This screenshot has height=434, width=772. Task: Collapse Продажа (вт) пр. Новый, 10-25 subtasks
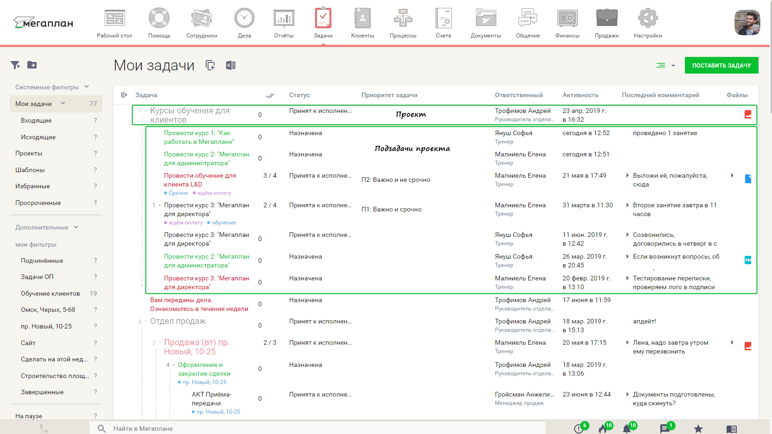coord(159,343)
